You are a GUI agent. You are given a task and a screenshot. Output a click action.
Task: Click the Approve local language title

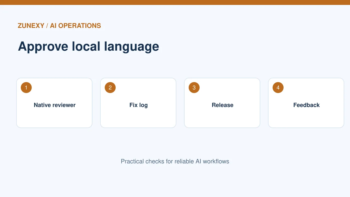point(88,46)
